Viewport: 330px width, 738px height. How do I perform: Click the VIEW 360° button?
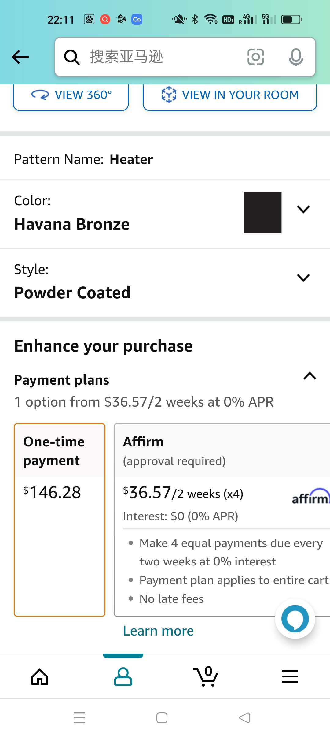[x=71, y=95]
